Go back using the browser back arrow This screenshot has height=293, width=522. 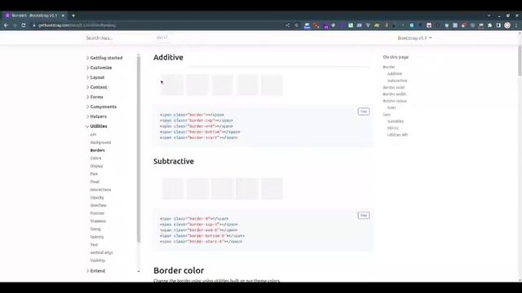[6, 25]
